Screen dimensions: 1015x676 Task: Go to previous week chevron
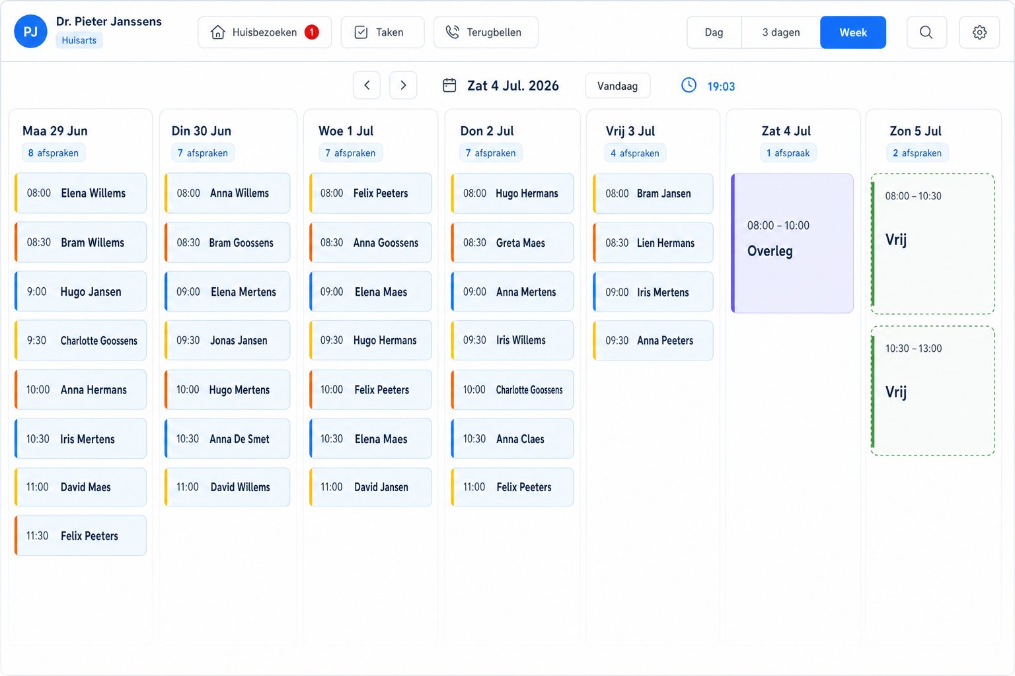367,85
